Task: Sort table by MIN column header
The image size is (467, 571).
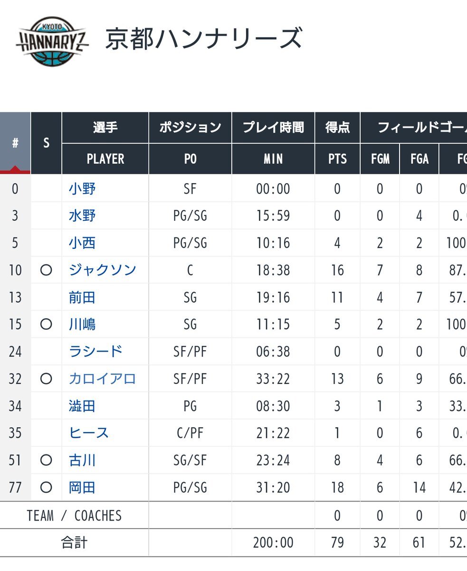Action: 273,159
